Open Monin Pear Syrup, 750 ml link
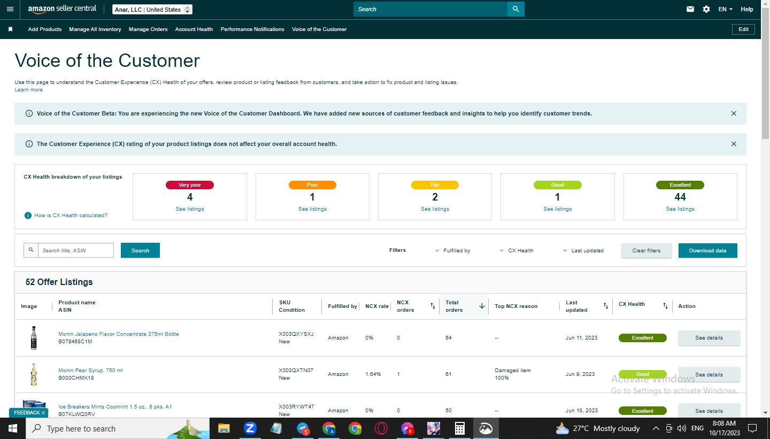This screenshot has width=770, height=439. 90,371
